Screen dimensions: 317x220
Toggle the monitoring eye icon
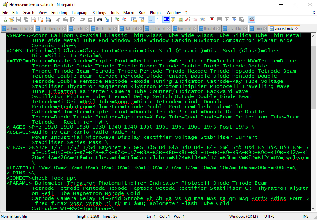[202, 19]
